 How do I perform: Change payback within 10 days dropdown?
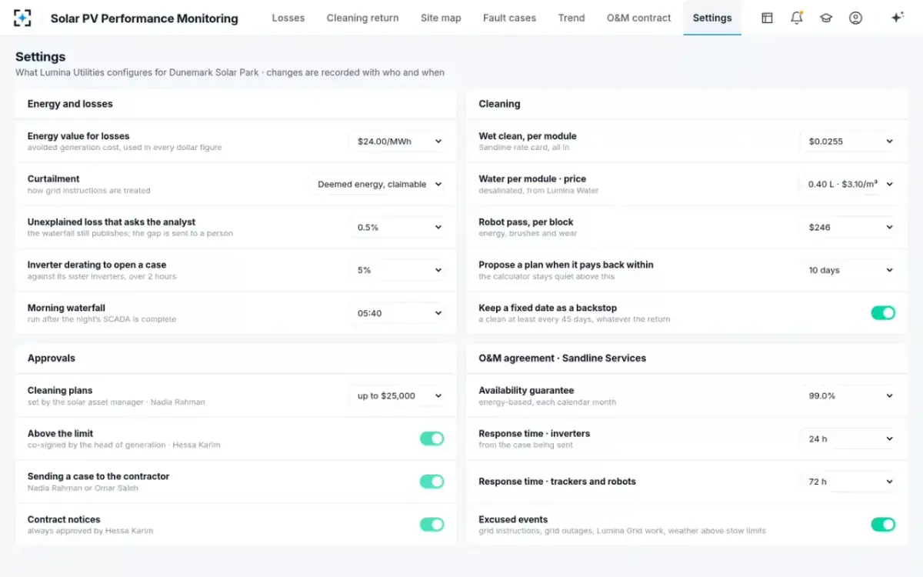[848, 270]
